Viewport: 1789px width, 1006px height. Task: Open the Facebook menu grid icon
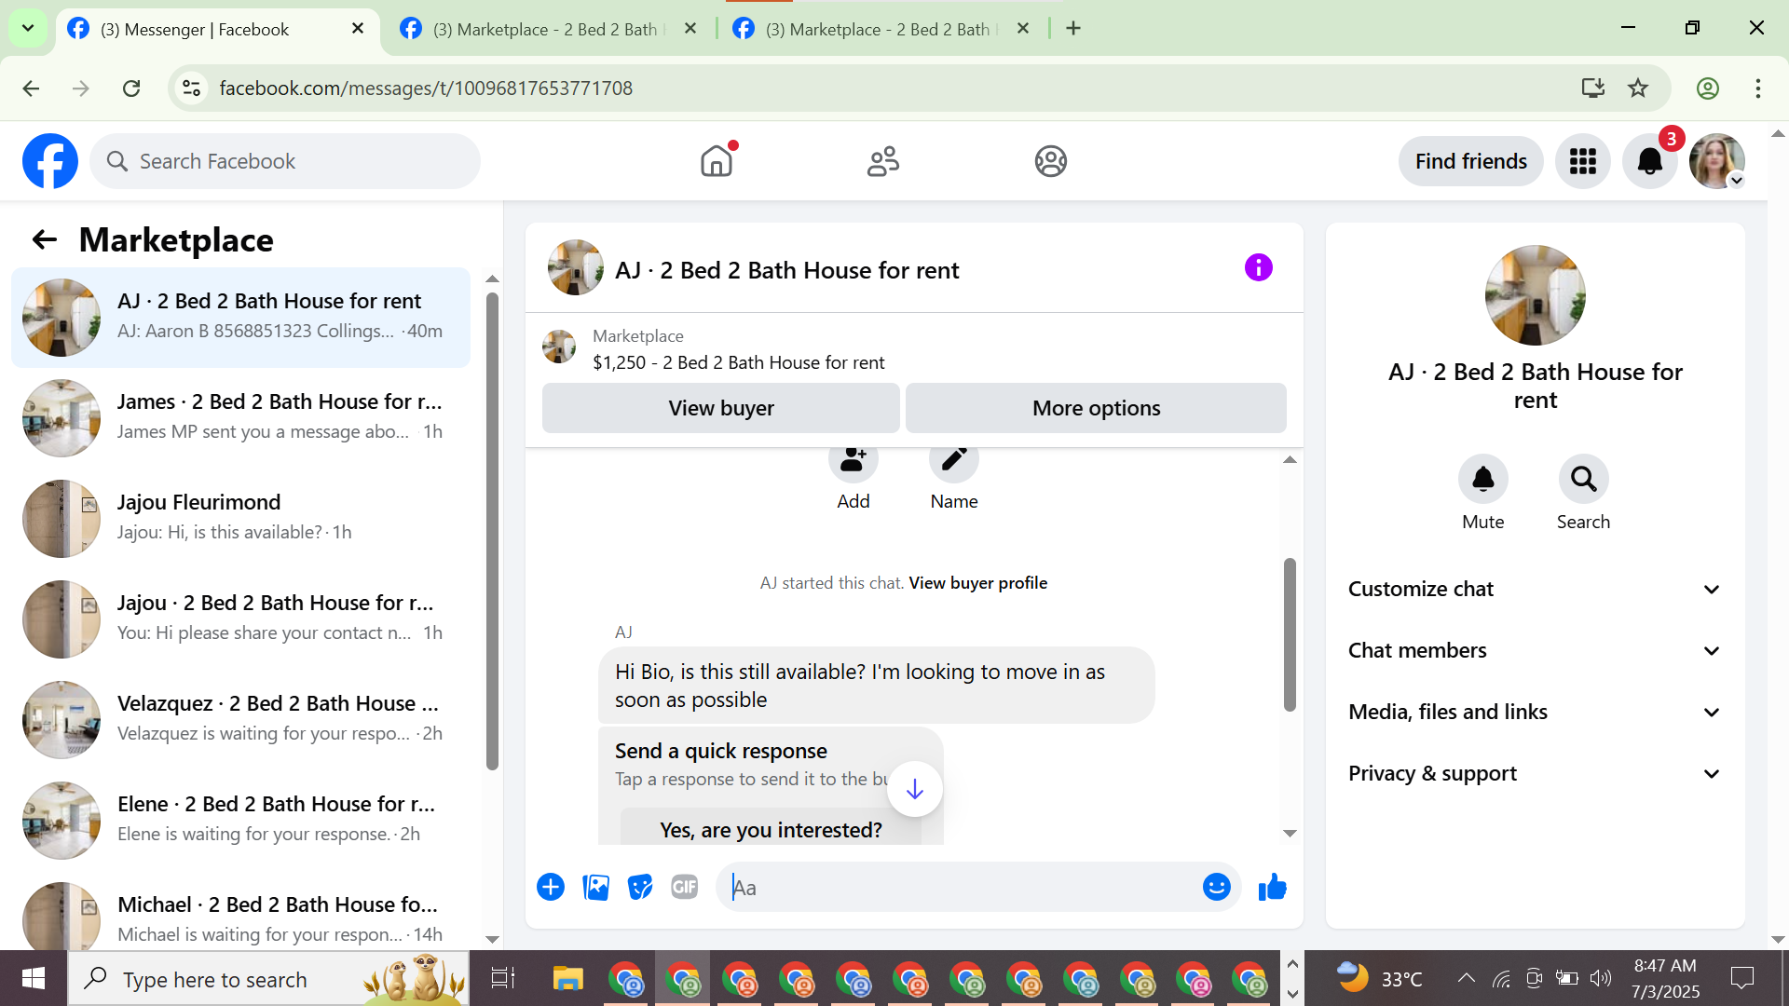coord(1582,162)
